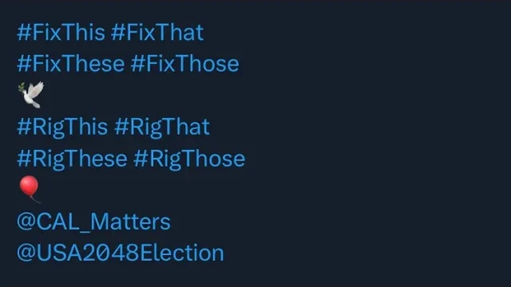This screenshot has height=287, width=511.
Task: Go to the CAL_Matters account
Action: pyautogui.click(x=94, y=222)
